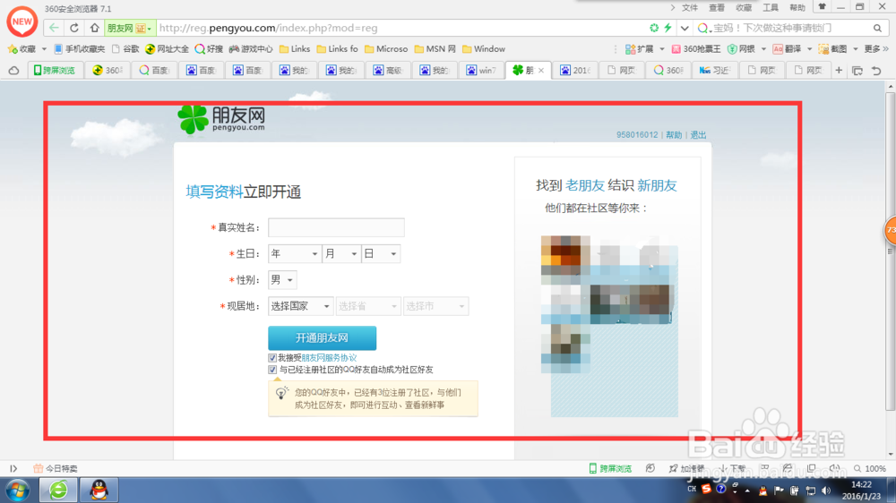896x503 pixels.
Task: Click the 下载 download icon in status bar
Action: point(724,468)
